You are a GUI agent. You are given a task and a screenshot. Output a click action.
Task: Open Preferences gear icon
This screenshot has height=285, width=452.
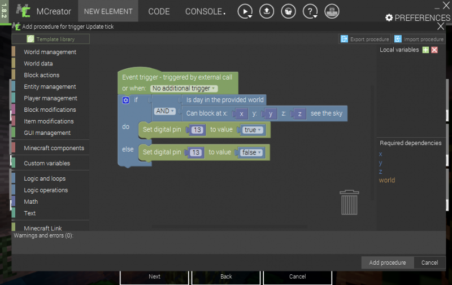tap(389, 18)
